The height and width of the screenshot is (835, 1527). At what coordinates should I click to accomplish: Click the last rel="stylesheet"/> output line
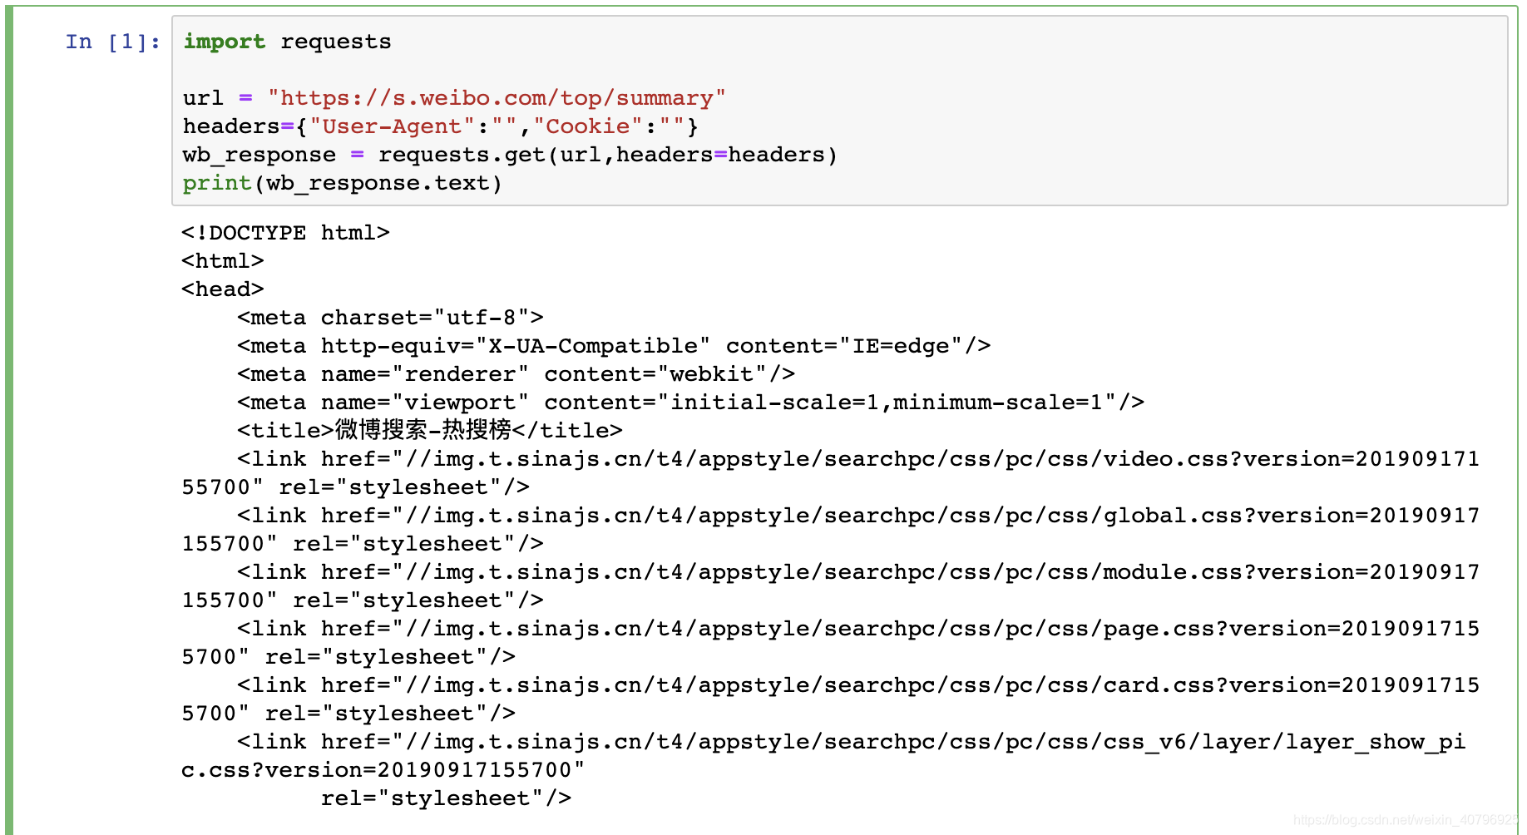[x=446, y=798]
